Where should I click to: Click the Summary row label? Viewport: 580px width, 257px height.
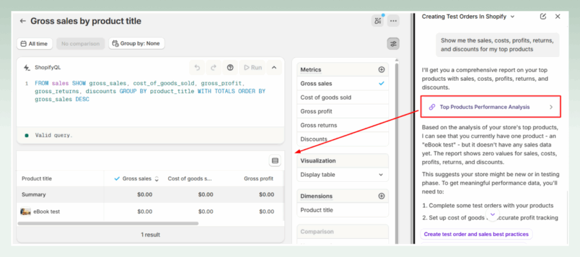click(33, 195)
